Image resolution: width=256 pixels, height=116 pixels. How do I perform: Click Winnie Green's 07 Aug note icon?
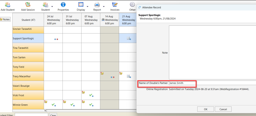point(83,102)
